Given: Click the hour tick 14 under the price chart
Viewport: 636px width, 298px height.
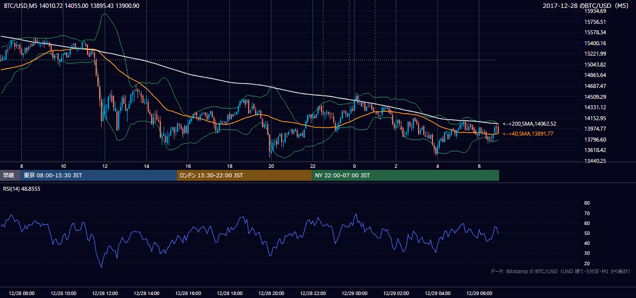Looking at the screenshot, I should point(146,166).
